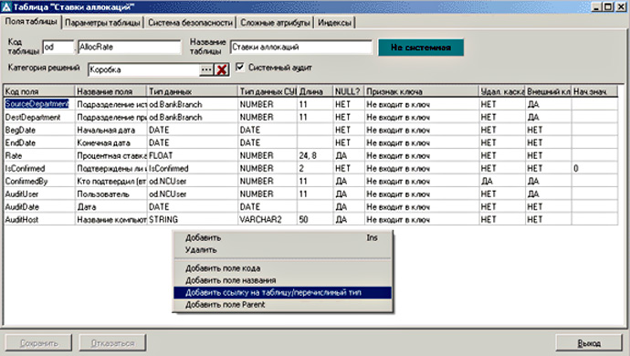Screen dimensions: 630x356
Task: Click length value 2 in IsConfirmed row
Action: (x=315, y=168)
